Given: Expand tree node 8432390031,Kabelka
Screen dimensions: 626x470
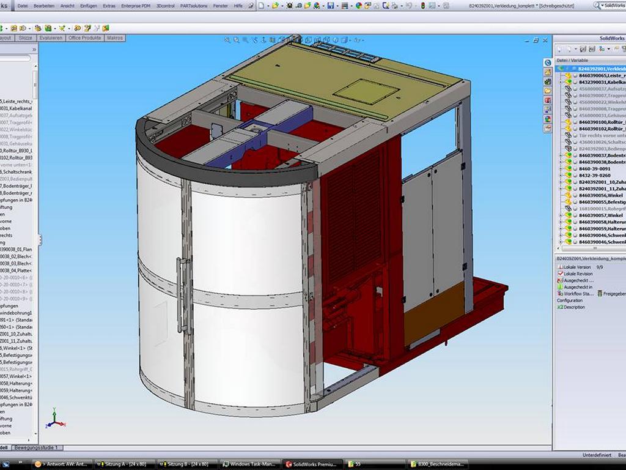Looking at the screenshot, I should pyautogui.click(x=561, y=82).
